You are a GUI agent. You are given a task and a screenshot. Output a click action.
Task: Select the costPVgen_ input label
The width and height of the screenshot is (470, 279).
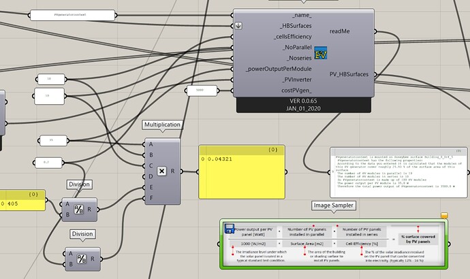click(296, 91)
